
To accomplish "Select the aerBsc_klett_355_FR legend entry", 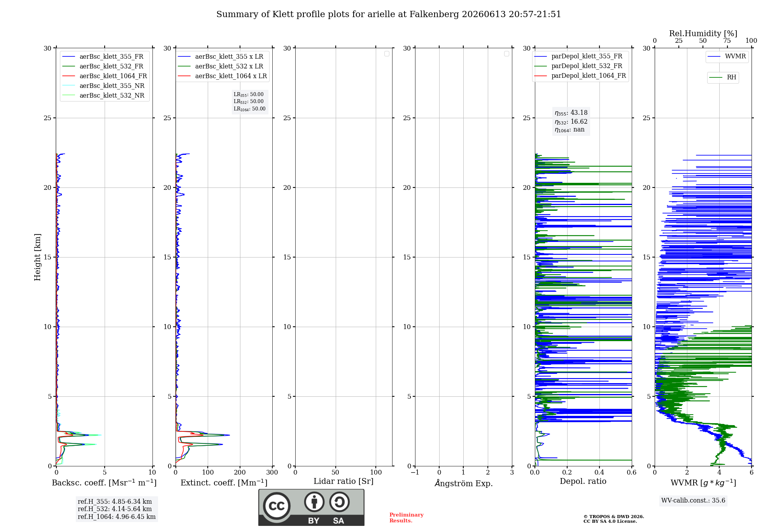I will pyautogui.click(x=103, y=57).
